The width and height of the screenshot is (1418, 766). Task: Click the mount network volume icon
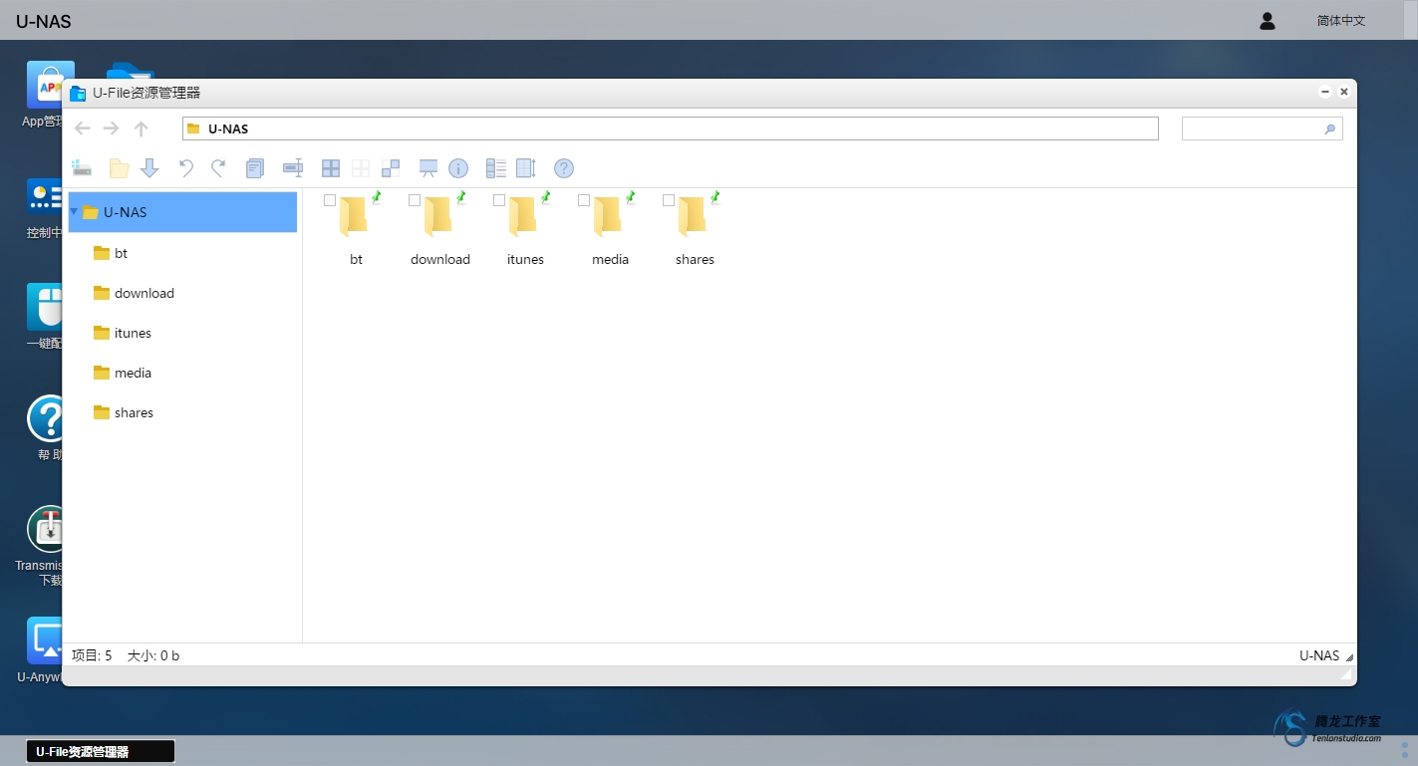point(82,168)
